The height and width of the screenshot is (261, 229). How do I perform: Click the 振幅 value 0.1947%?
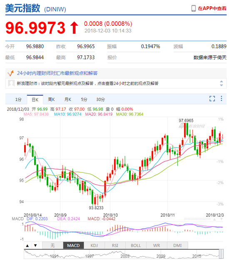(150, 46)
